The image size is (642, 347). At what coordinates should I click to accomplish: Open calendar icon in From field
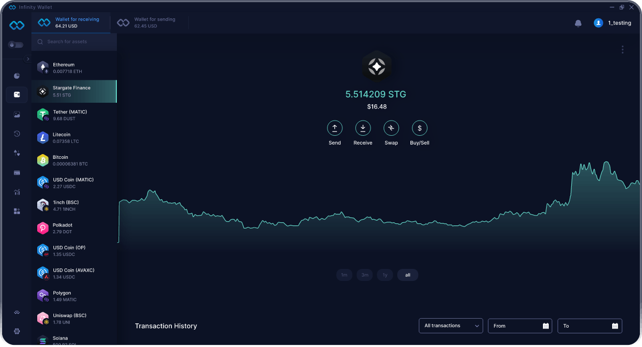coord(546,326)
